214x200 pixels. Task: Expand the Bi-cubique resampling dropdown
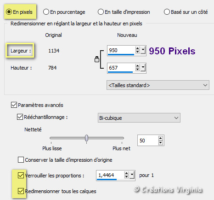click(139, 118)
